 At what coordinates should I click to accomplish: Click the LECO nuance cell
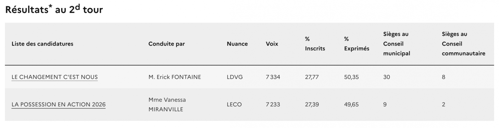tap(234, 104)
